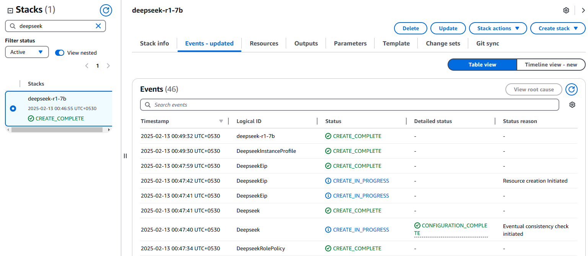588x256 pixels.
Task: Switch to the Stack info tab
Action: pos(155,44)
